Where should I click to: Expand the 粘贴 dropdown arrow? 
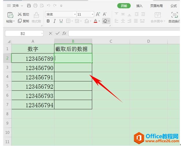pyautogui.click(x=14, y=21)
